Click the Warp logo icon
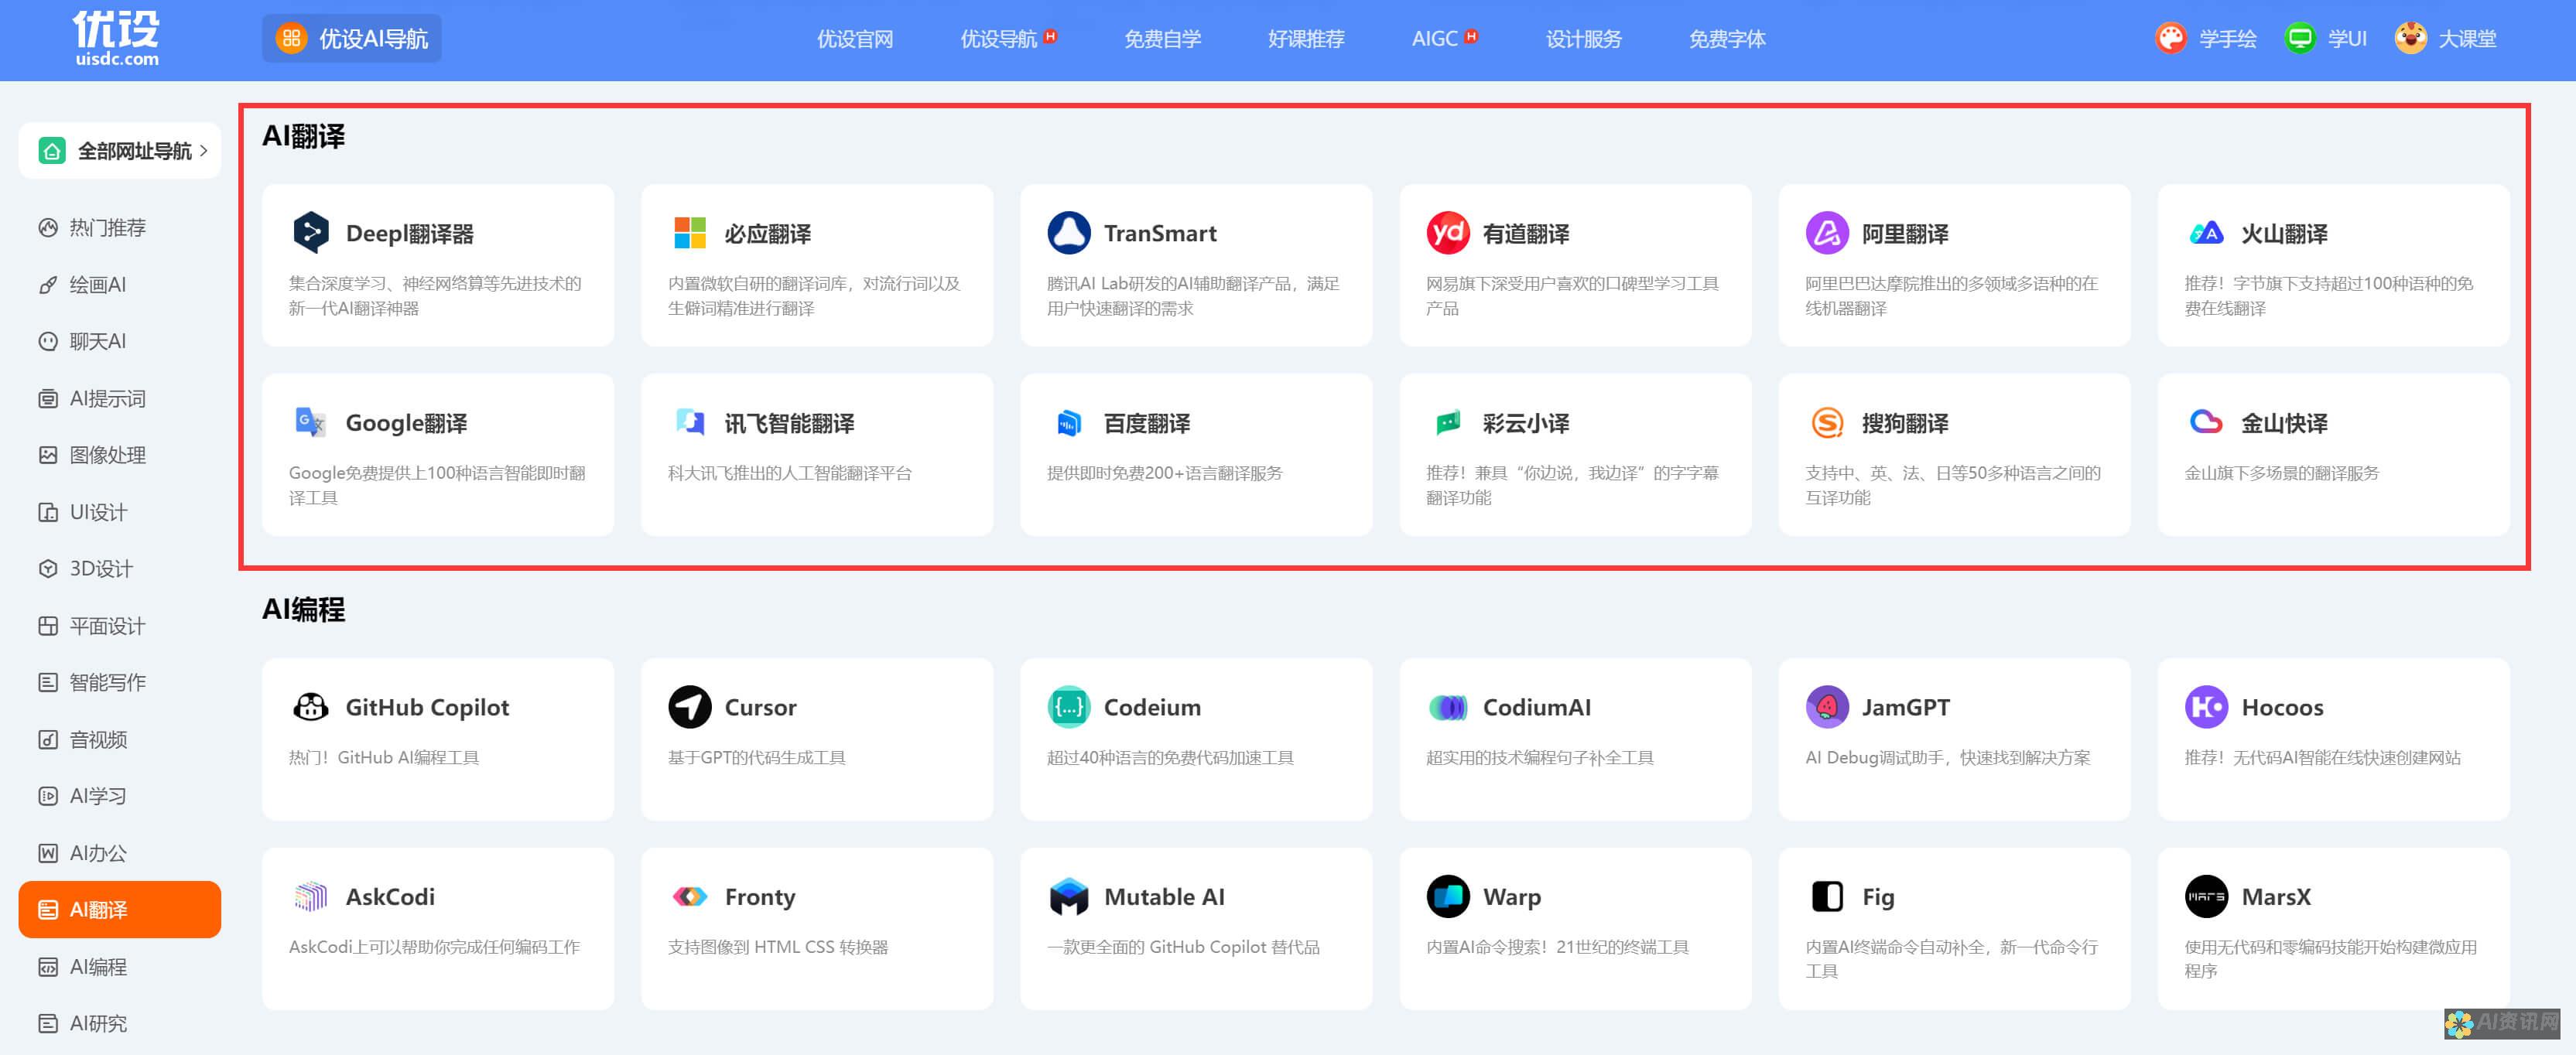2576x1055 pixels. pyautogui.click(x=1447, y=896)
